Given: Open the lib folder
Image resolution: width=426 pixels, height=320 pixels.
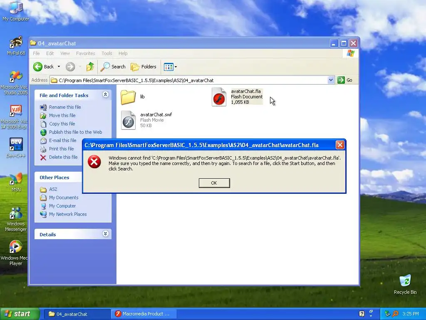Looking at the screenshot, I should (128, 97).
